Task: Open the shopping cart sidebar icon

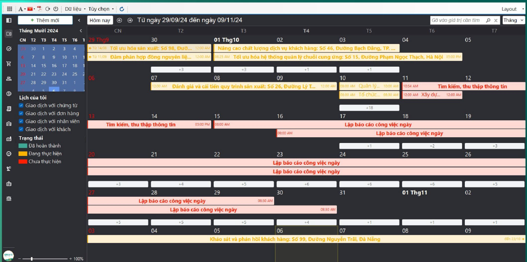Action: coord(9,64)
